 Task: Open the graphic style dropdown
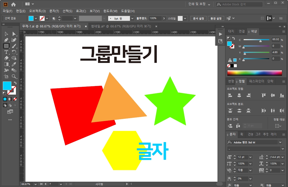point(185,19)
